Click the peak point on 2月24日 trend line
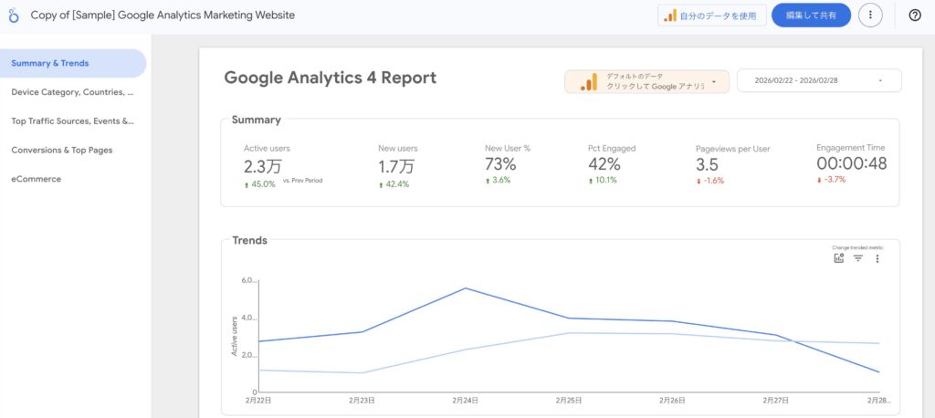 click(x=466, y=288)
